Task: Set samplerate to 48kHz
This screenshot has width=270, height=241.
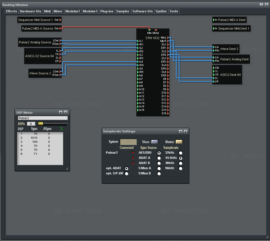Action: tap(181, 163)
